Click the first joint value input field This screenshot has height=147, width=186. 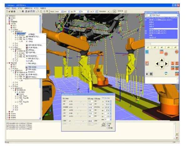pos(90,101)
